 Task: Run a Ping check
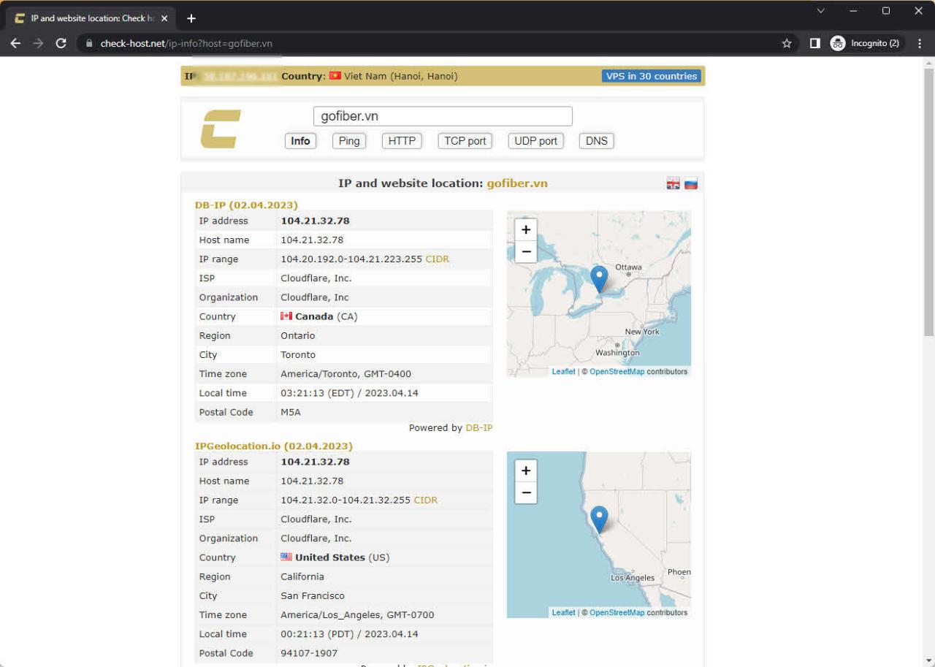[x=349, y=141]
